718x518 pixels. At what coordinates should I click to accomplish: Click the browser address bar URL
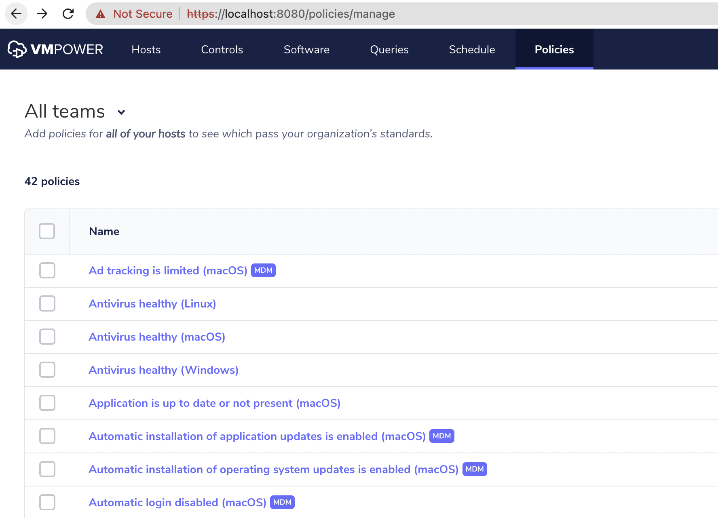click(x=291, y=14)
